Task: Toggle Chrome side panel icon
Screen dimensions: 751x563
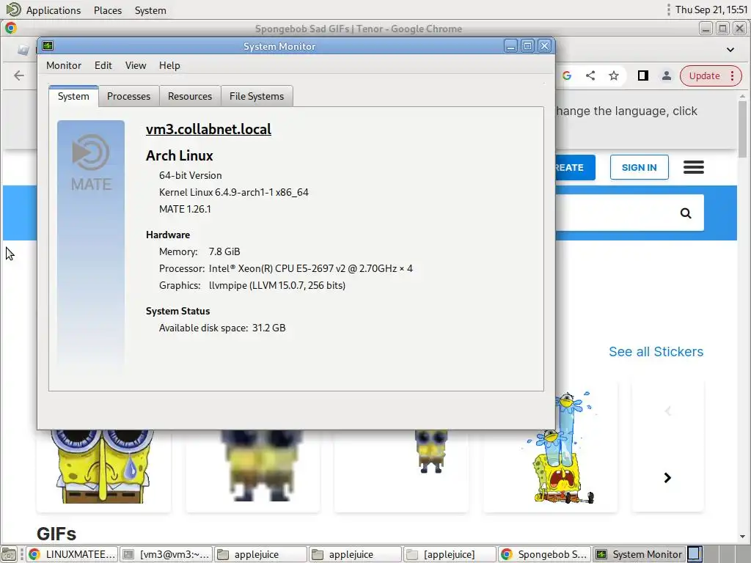Action: [x=642, y=76]
